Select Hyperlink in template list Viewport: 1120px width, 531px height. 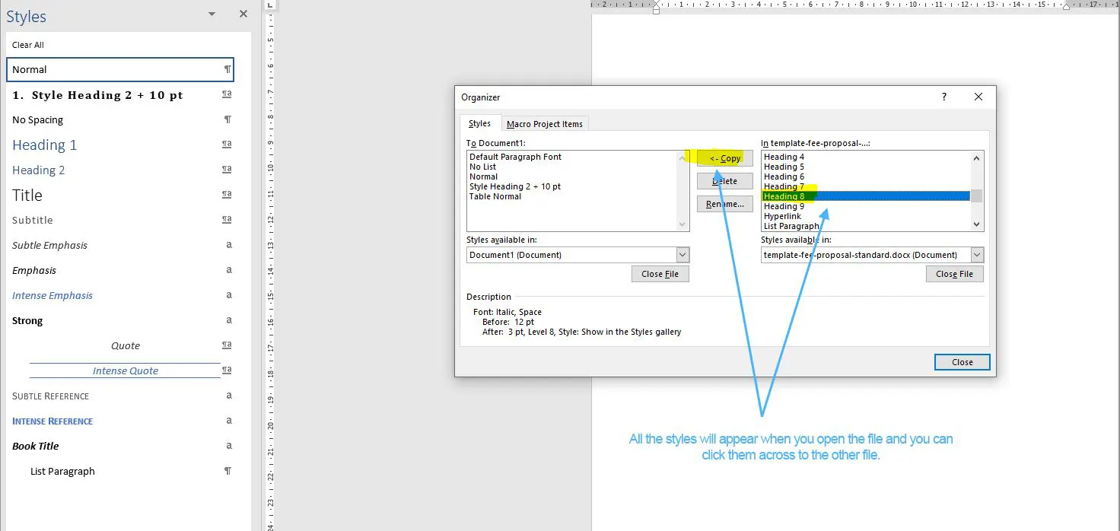782,216
